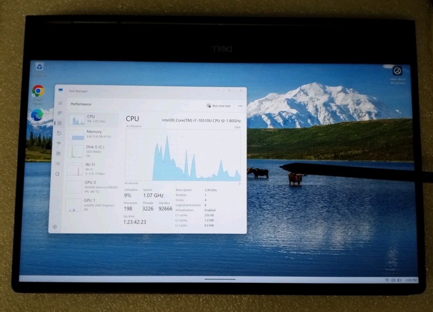Open the Services sidebar icon
The image size is (433, 312).
(57, 174)
